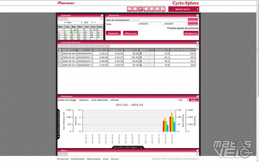The image size is (259, 162).
Task: Check the box for the 2016-02-23 training
Action: tap(60, 65)
